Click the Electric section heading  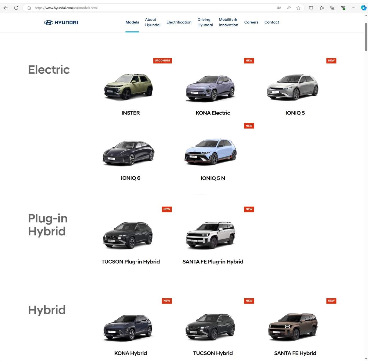pos(49,70)
